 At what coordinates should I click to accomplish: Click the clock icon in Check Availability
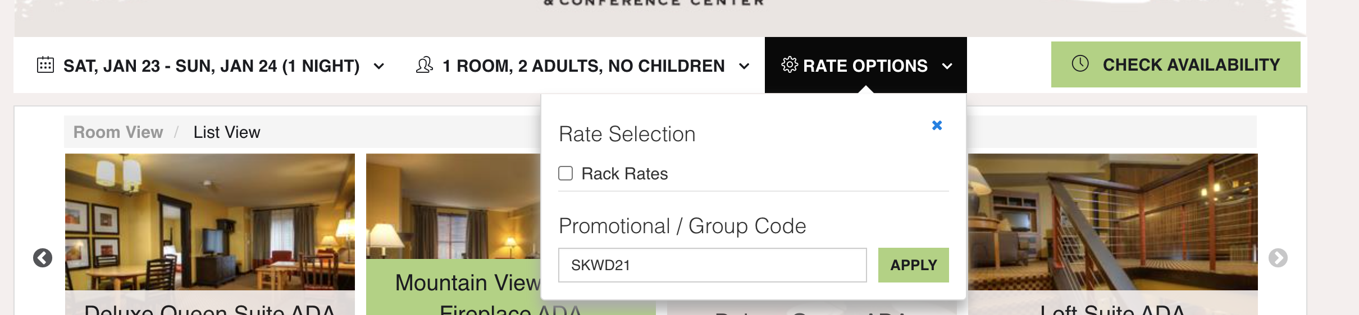1080,63
